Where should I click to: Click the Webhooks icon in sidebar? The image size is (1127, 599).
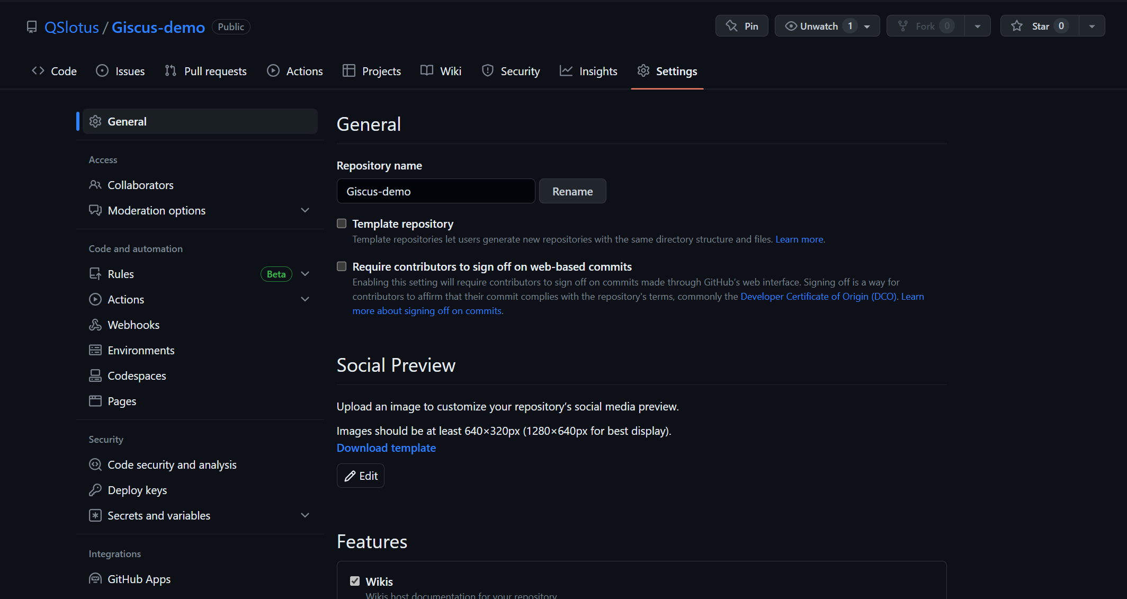point(95,325)
